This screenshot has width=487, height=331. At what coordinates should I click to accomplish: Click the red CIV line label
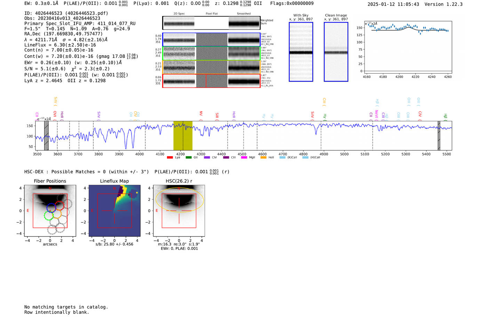click(420, 116)
